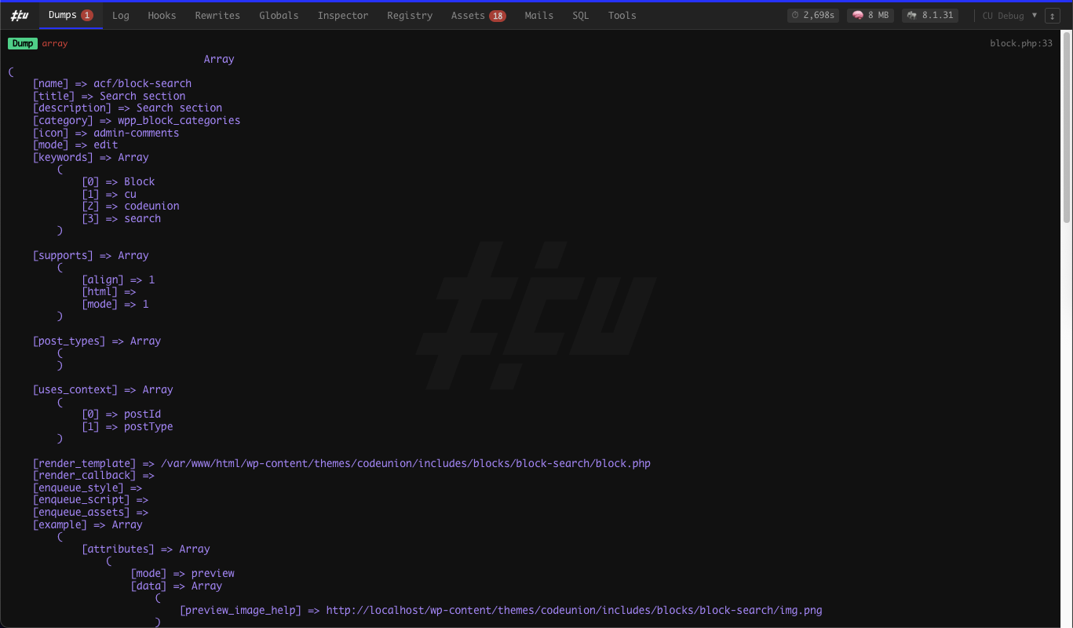This screenshot has width=1073, height=628.
Task: Toggle panel height with the arrows button
Action: click(x=1052, y=16)
